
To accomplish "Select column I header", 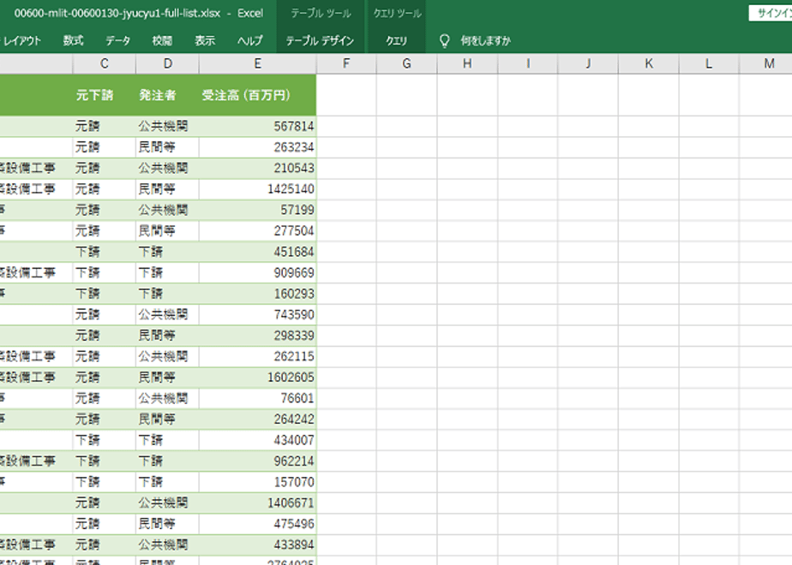I will coord(528,63).
